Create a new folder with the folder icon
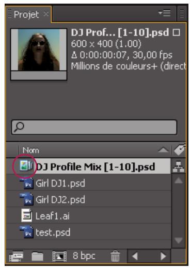This screenshot has width=190, height=268. (x=37, y=256)
